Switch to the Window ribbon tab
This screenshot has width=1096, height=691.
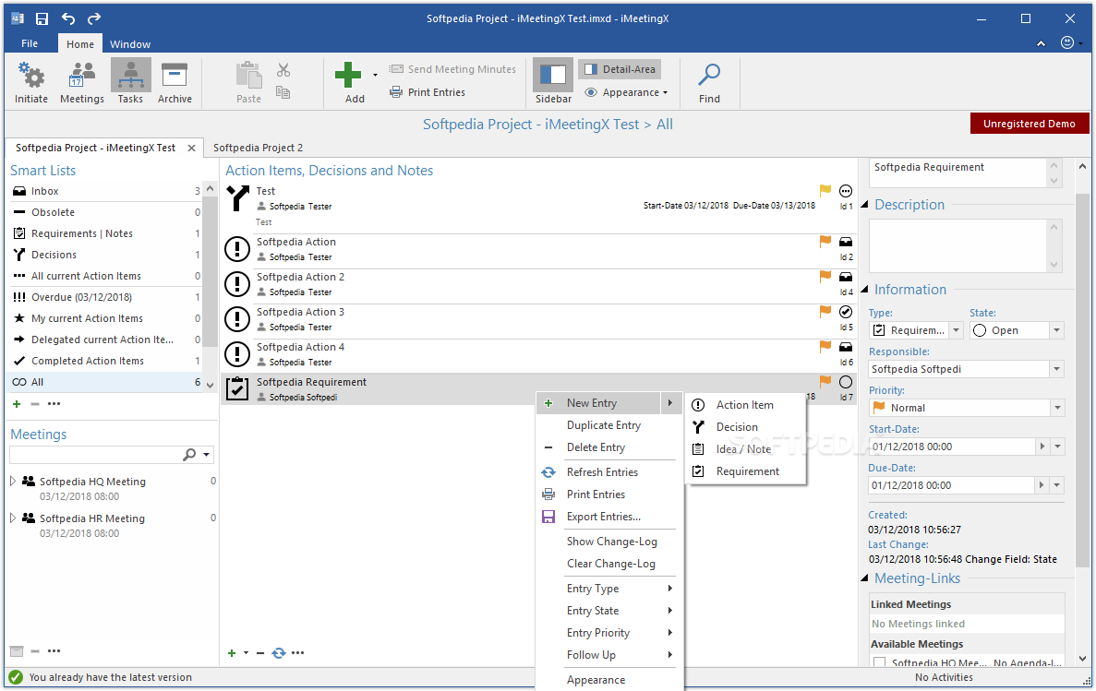tap(130, 44)
